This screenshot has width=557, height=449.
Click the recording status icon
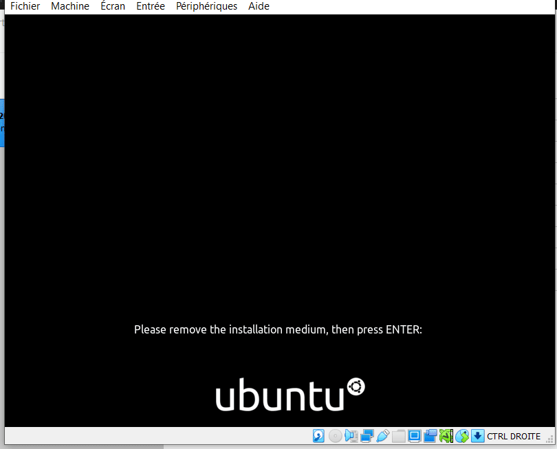click(x=430, y=436)
